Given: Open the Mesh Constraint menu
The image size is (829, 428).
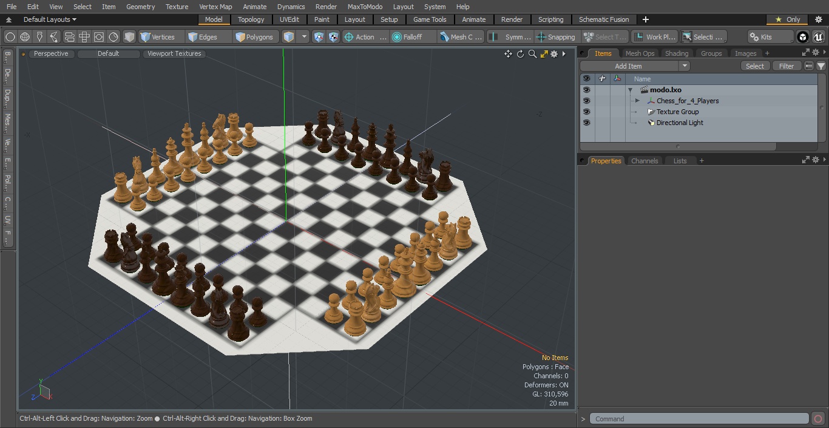Looking at the screenshot, I should [461, 37].
